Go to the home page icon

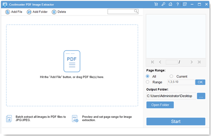170,4
